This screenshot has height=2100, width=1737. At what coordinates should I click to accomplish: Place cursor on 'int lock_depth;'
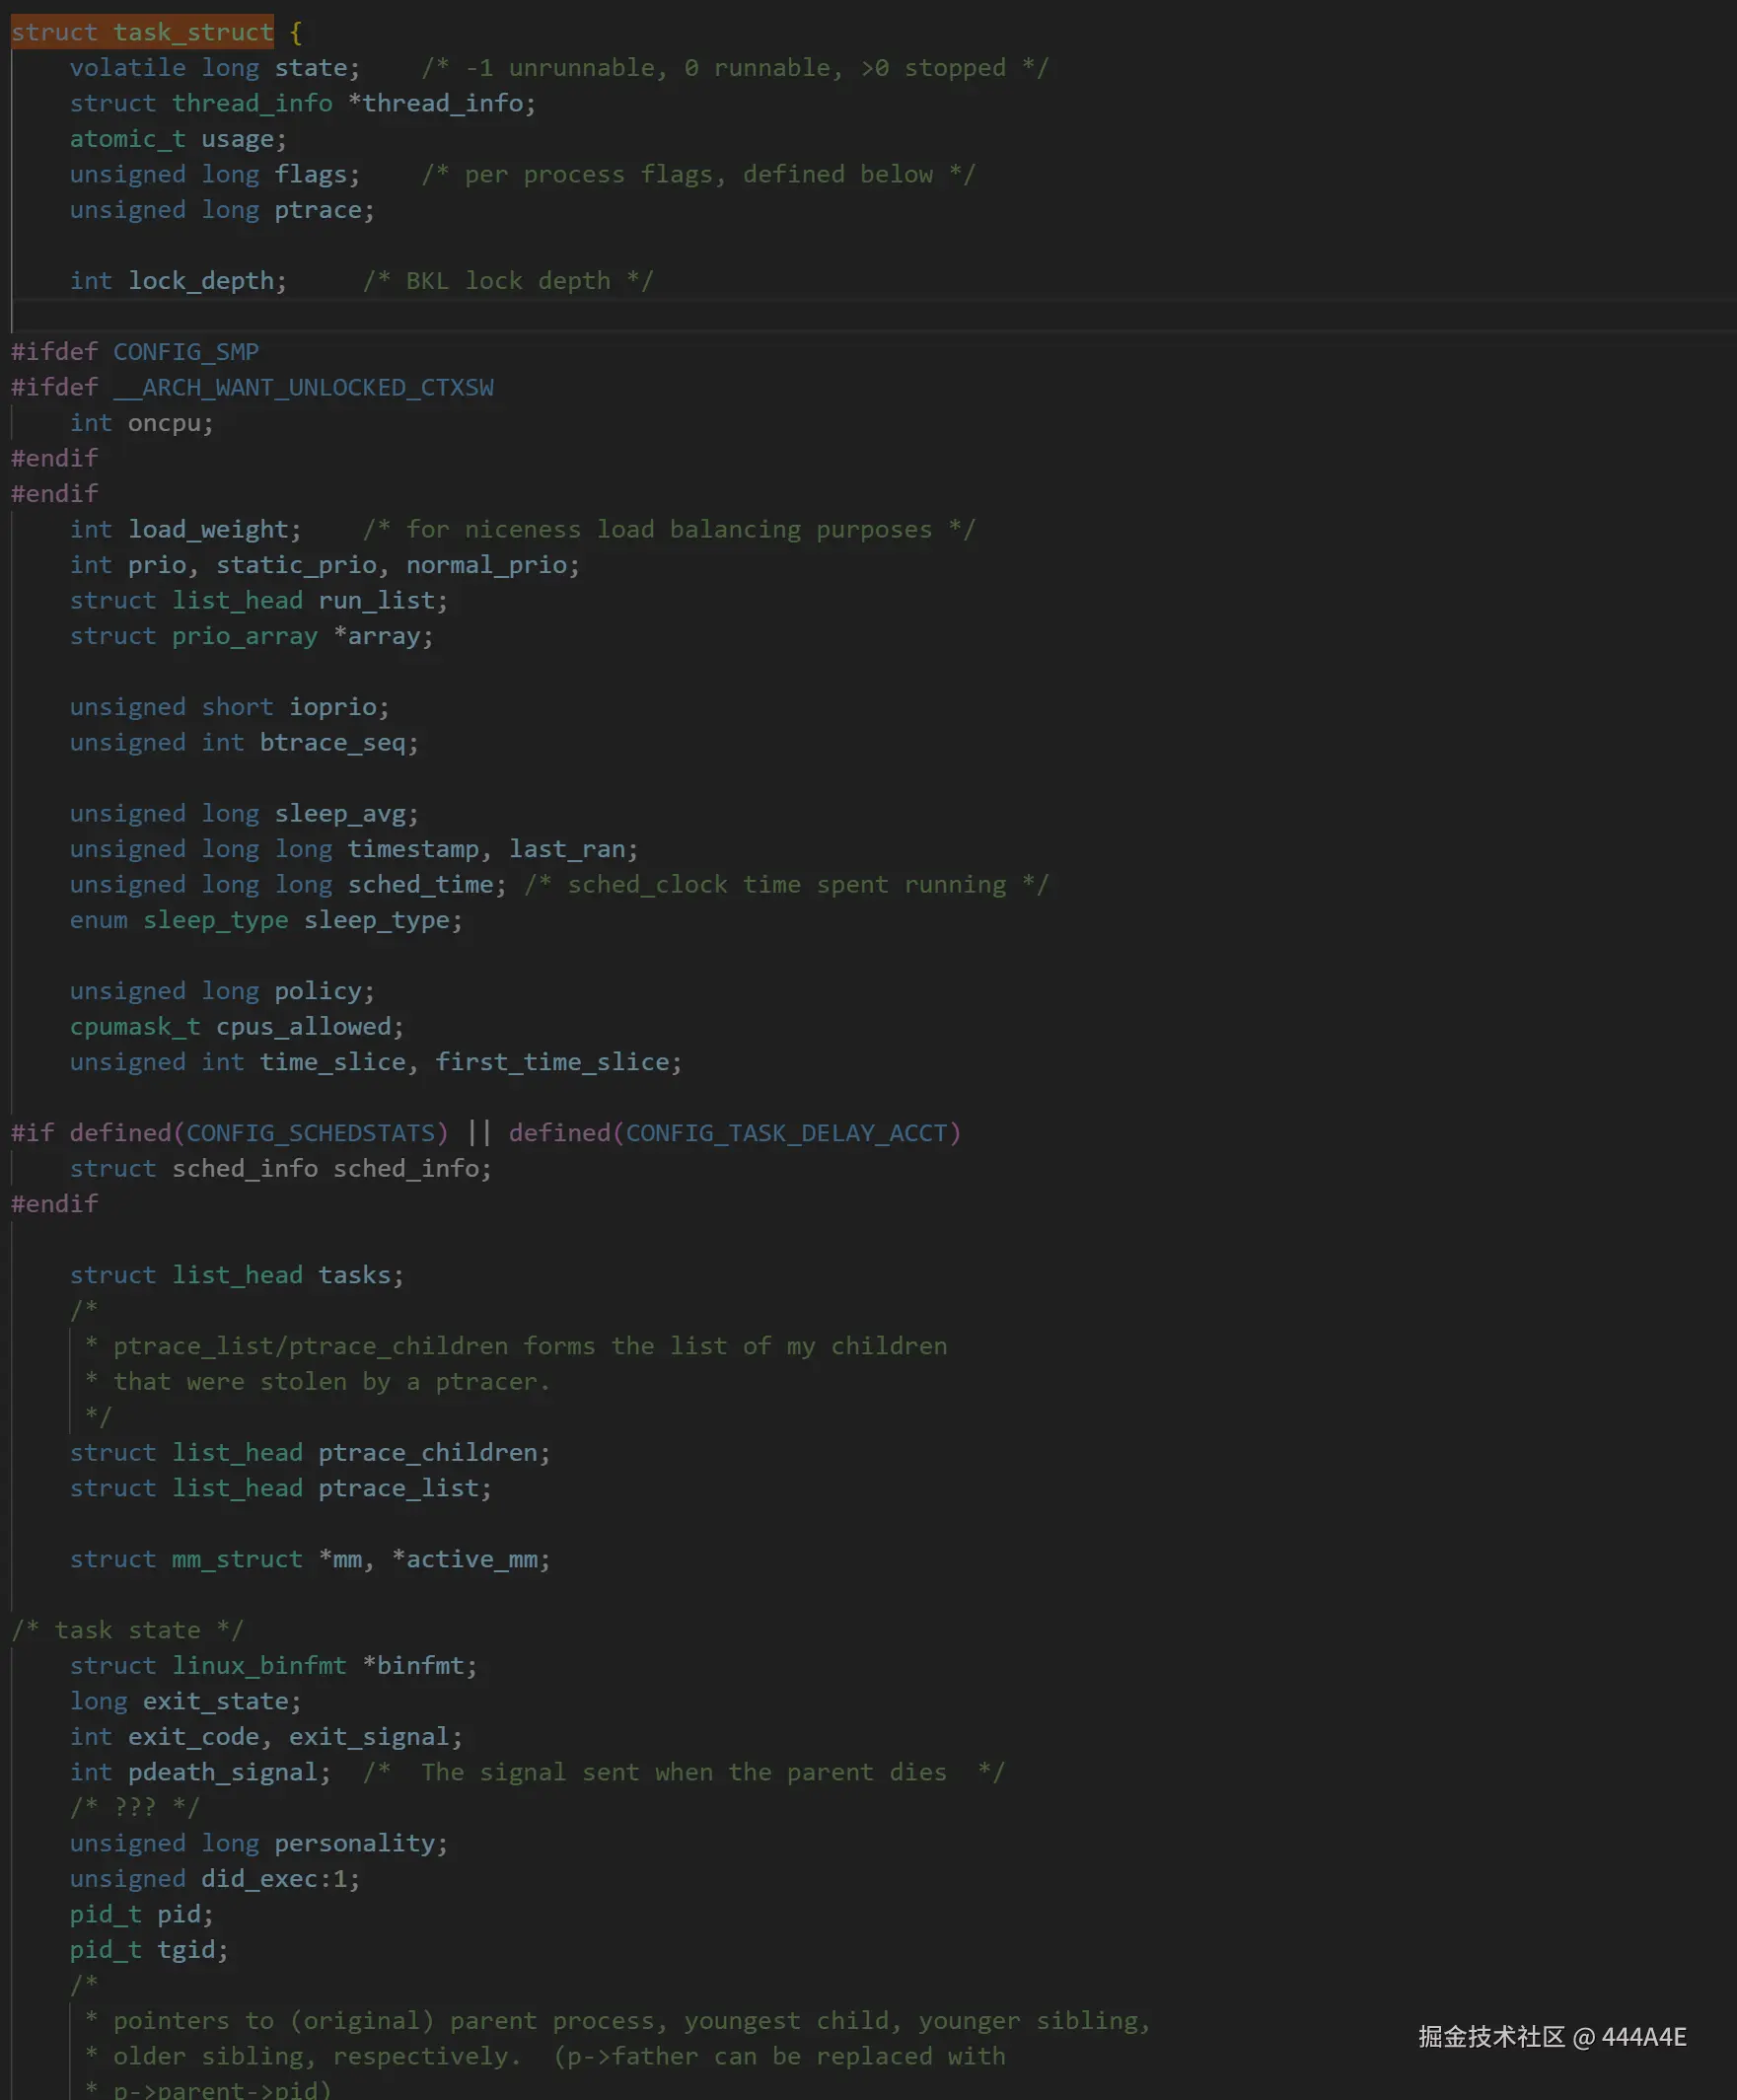[x=178, y=281]
